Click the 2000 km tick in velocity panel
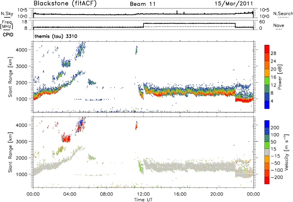This screenshot has height=202, width=293. pos(22,158)
